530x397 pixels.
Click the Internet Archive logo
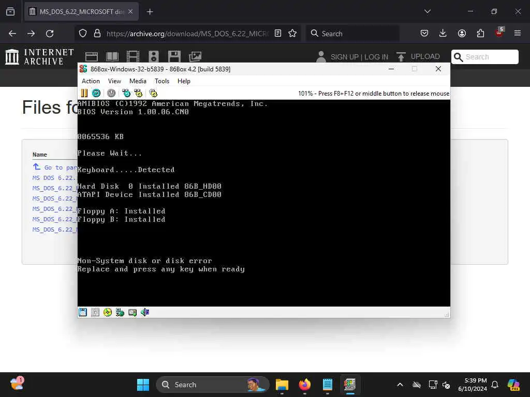click(x=39, y=56)
